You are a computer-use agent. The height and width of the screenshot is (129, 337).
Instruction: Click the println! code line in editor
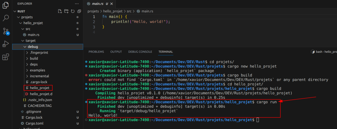(x=141, y=22)
